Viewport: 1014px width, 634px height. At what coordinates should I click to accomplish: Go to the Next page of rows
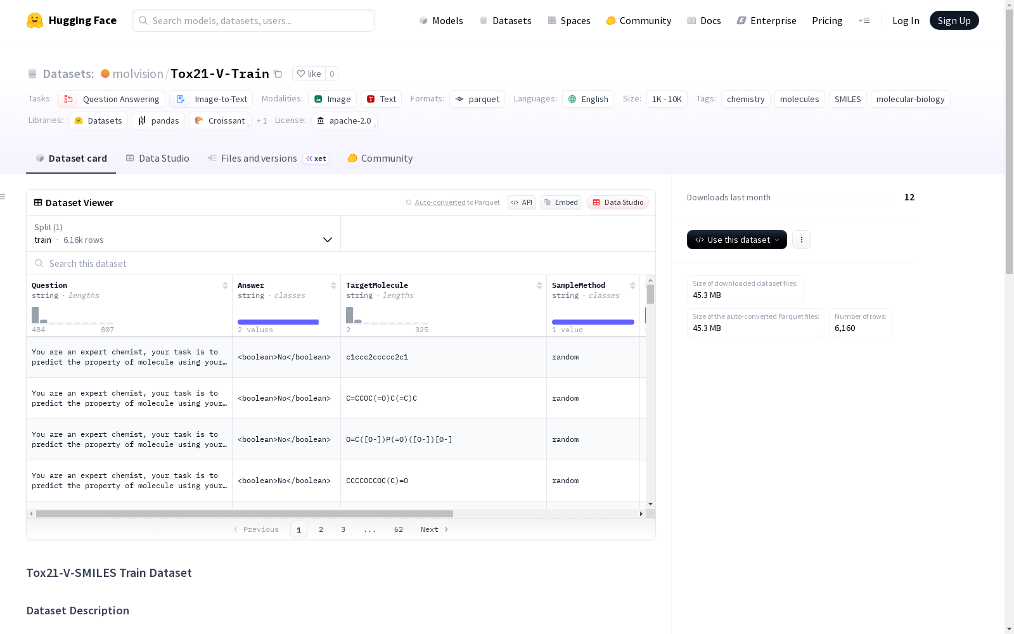[435, 529]
